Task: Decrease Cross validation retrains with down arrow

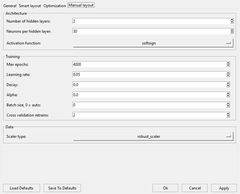Action: pyautogui.click(x=228, y=116)
